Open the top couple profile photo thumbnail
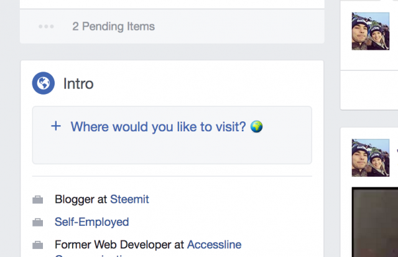Screen dimensions: 398x257 pyautogui.click(x=371, y=31)
